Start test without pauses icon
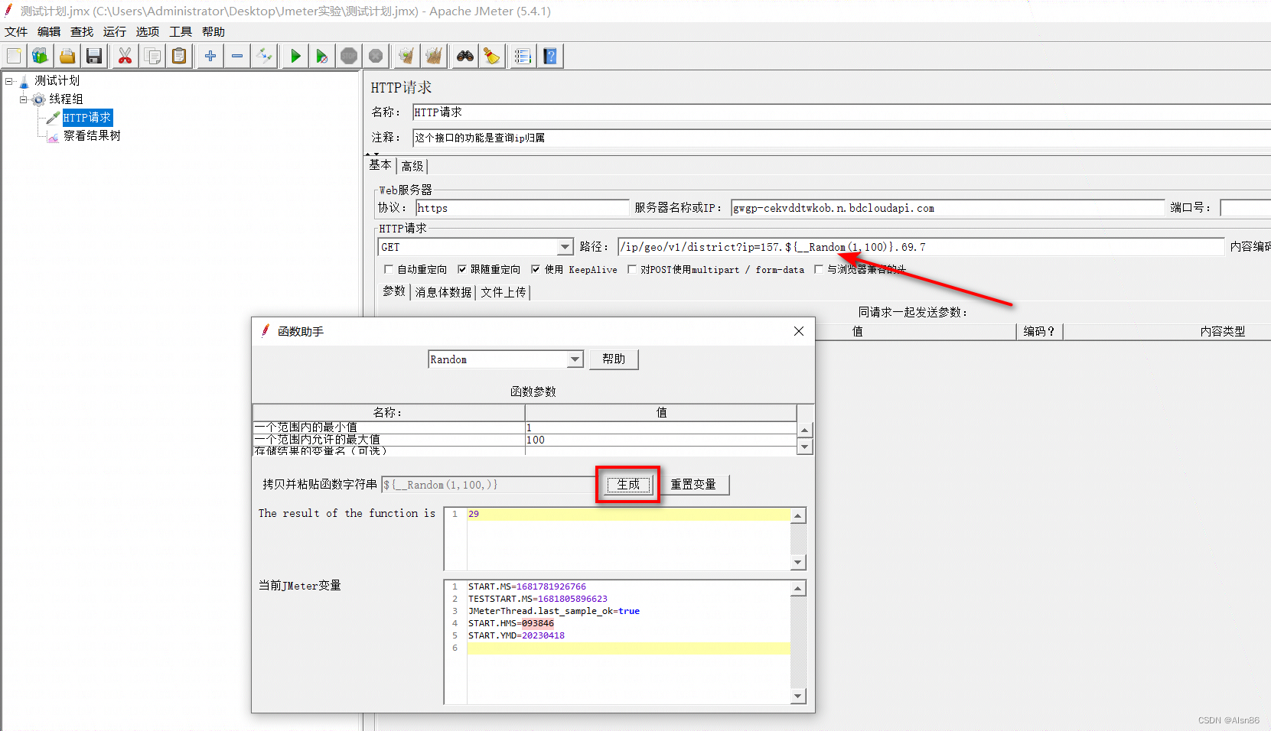Screen dimensions: 1271x731 322,56
